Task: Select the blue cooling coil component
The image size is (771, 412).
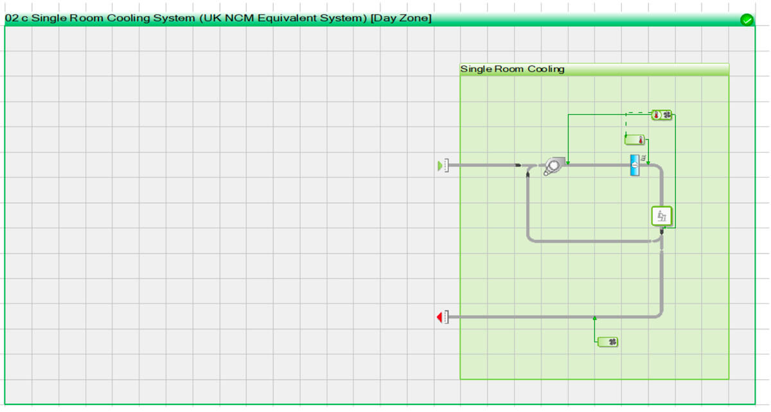Action: click(x=634, y=166)
